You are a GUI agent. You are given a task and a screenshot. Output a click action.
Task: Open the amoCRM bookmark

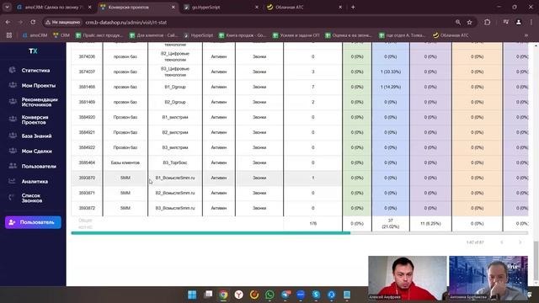[x=35, y=35]
